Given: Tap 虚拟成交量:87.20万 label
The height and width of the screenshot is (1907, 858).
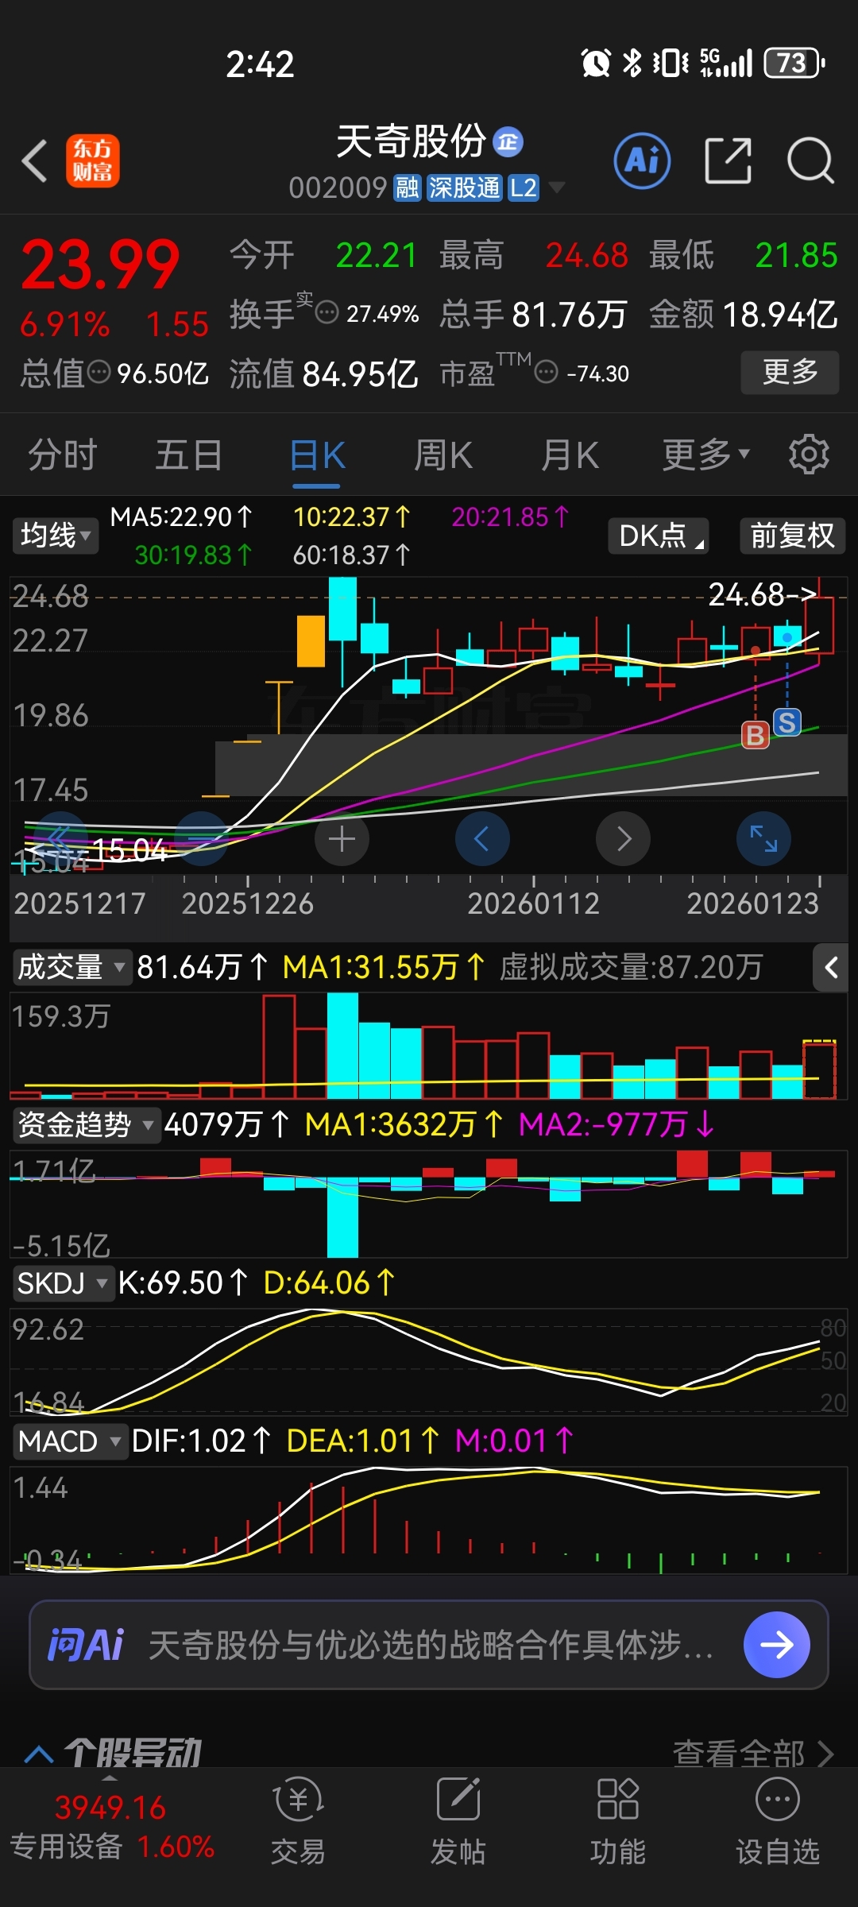Looking at the screenshot, I should 631,967.
